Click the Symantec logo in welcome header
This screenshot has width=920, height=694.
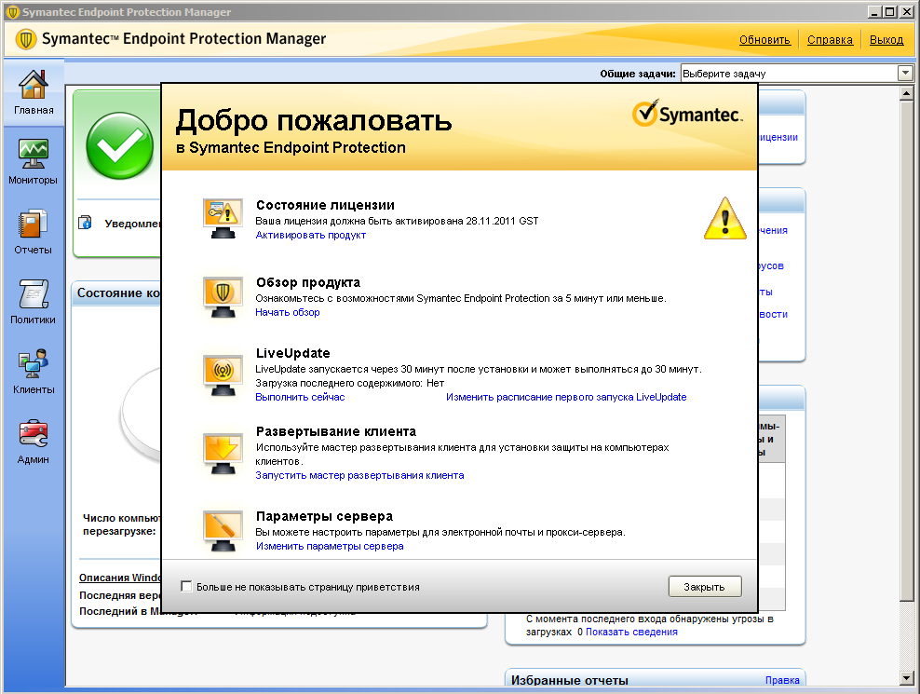(x=687, y=114)
